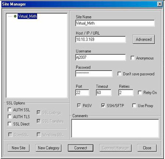The image size is (165, 159).
Task: Open Advanced site settings
Action: [144, 39]
